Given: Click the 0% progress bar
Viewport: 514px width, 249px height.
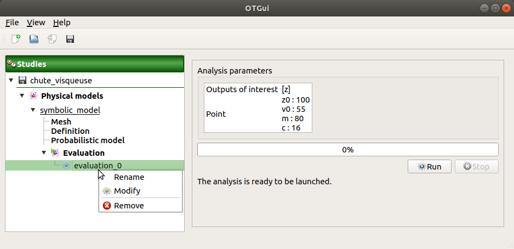Looking at the screenshot, I should coord(347,150).
